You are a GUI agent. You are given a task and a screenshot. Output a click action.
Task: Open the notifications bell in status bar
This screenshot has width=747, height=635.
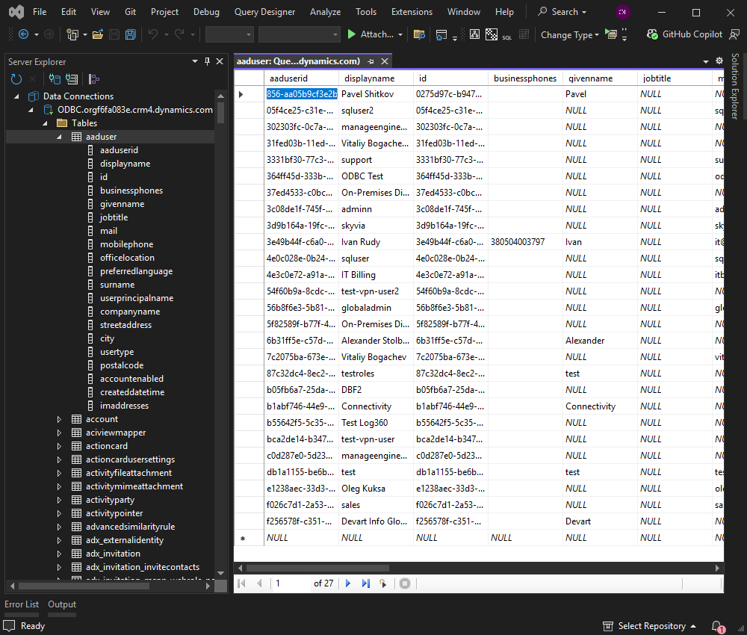tap(716, 626)
